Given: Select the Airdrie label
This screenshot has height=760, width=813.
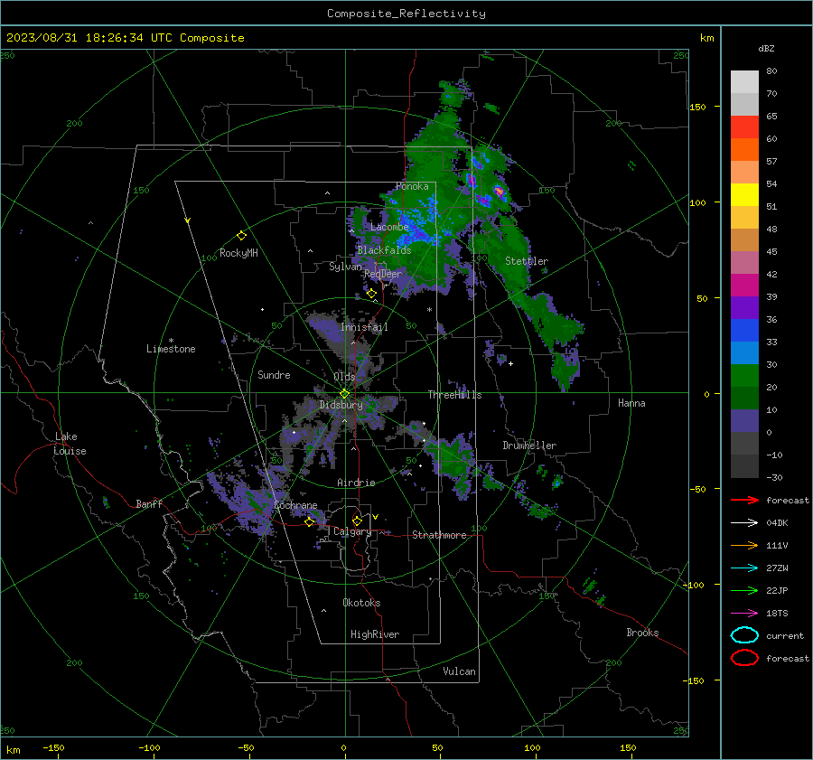Looking at the screenshot, I should click(356, 483).
